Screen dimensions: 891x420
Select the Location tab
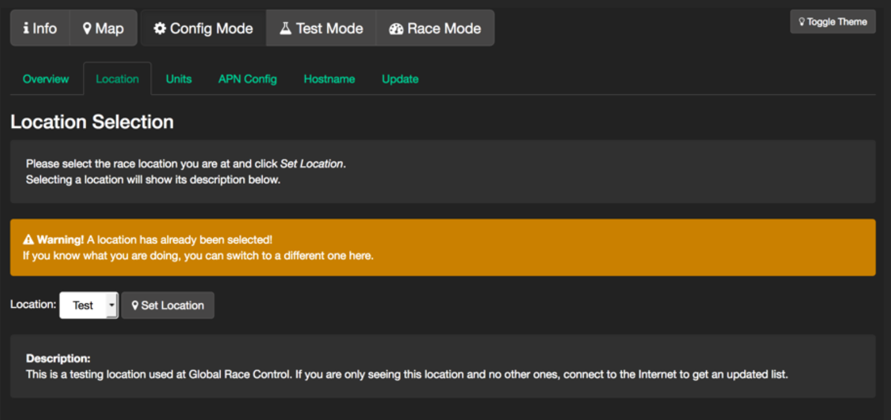tap(117, 79)
